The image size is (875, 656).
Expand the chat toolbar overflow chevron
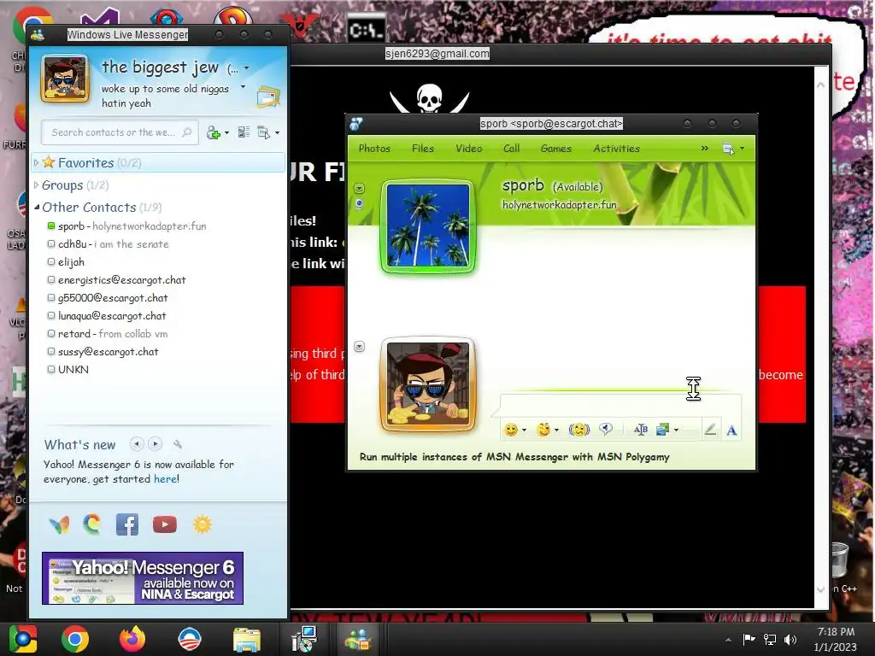point(705,149)
